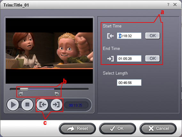Click the Reset button

[x=77, y=128]
